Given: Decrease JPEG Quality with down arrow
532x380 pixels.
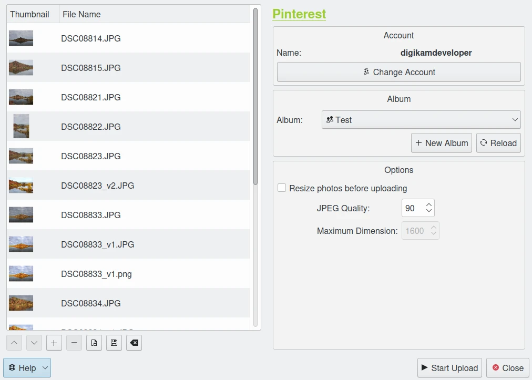Looking at the screenshot, I should point(429,211).
